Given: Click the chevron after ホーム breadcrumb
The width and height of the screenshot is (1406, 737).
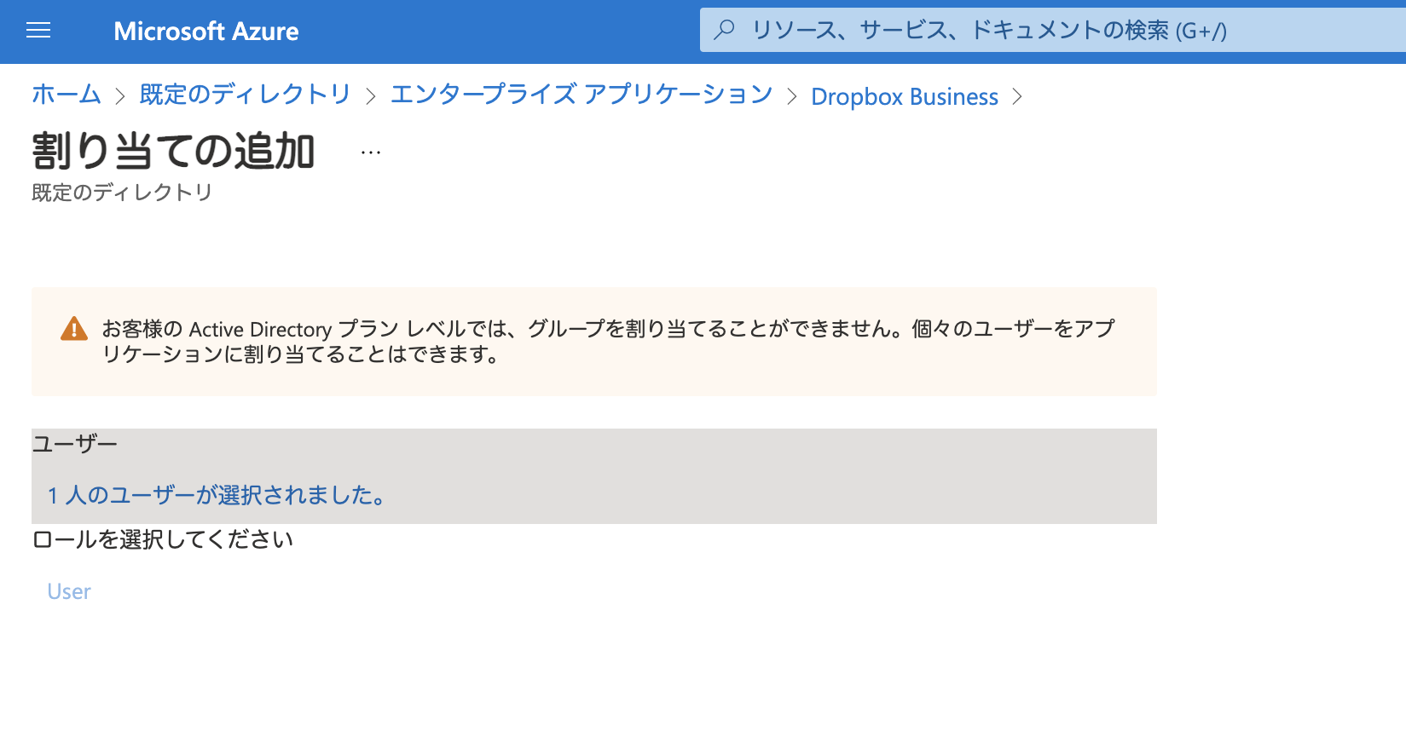Looking at the screenshot, I should pyautogui.click(x=120, y=96).
